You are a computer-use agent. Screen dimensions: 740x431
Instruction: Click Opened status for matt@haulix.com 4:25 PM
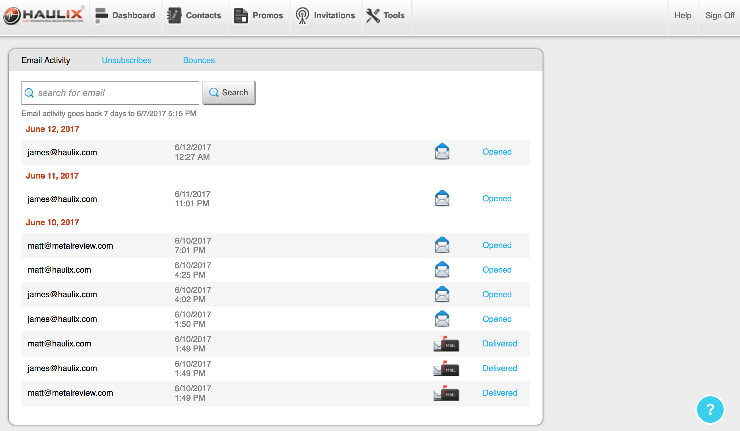pyautogui.click(x=497, y=270)
